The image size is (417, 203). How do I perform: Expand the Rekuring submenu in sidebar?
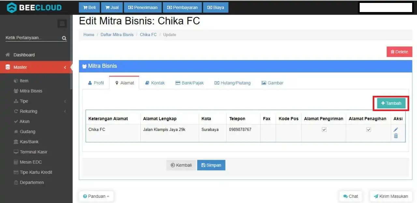pyautogui.click(x=28, y=111)
